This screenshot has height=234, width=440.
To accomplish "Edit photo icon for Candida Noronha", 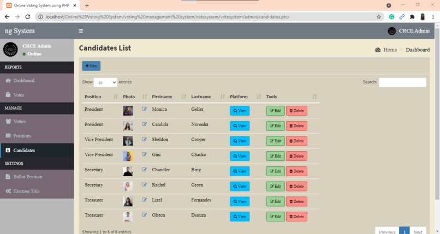I will [x=144, y=124].
